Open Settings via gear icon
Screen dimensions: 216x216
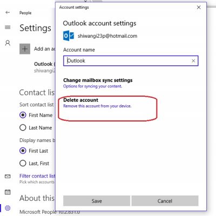[x=8, y=208]
